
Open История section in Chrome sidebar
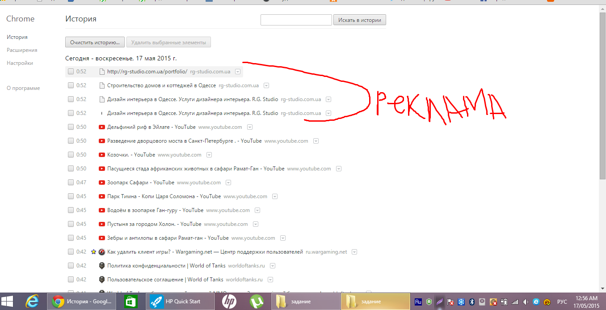pyautogui.click(x=17, y=37)
